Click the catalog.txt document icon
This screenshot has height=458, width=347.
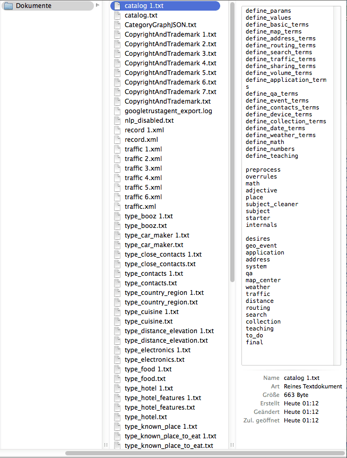coord(117,15)
